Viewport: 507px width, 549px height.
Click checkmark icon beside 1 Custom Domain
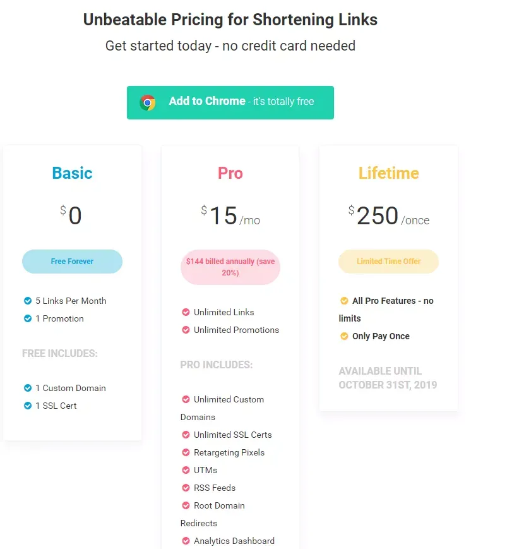28,388
